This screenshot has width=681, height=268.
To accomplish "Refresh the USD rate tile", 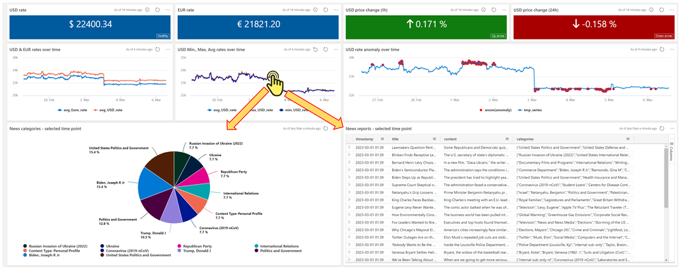I will [x=157, y=9].
